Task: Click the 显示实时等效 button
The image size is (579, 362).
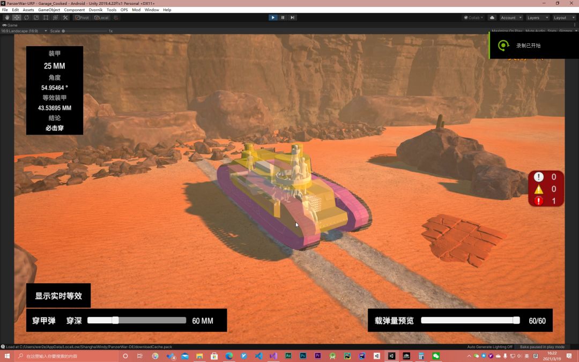Action: (x=58, y=296)
